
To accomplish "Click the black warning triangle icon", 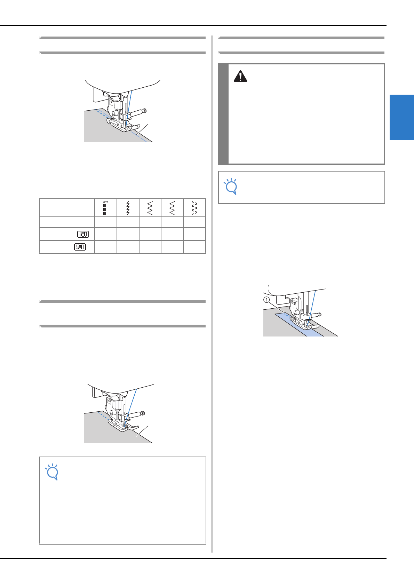I will tap(240, 76).
